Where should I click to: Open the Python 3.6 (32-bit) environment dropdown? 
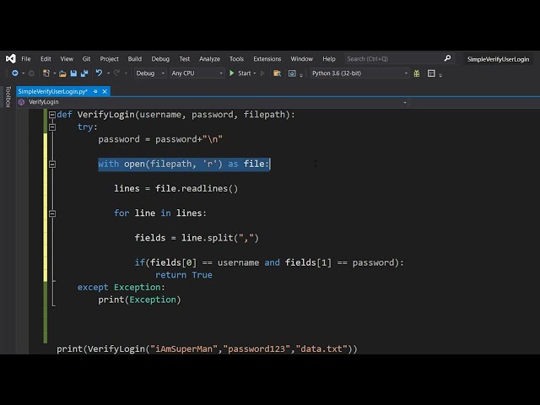360,73
